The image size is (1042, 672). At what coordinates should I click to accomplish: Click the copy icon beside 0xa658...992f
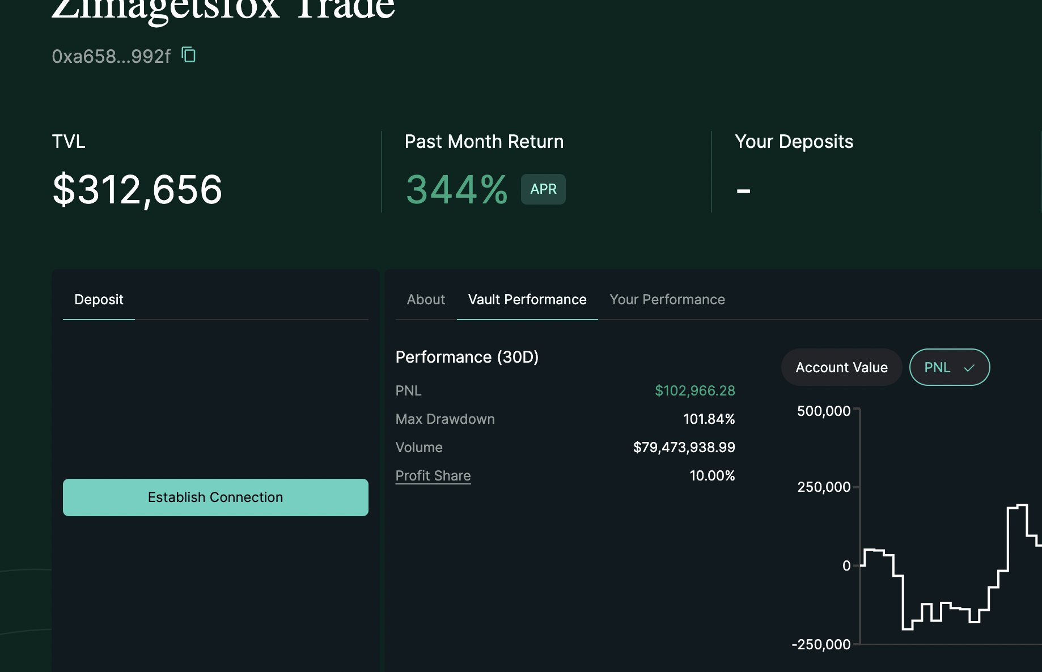(x=189, y=55)
